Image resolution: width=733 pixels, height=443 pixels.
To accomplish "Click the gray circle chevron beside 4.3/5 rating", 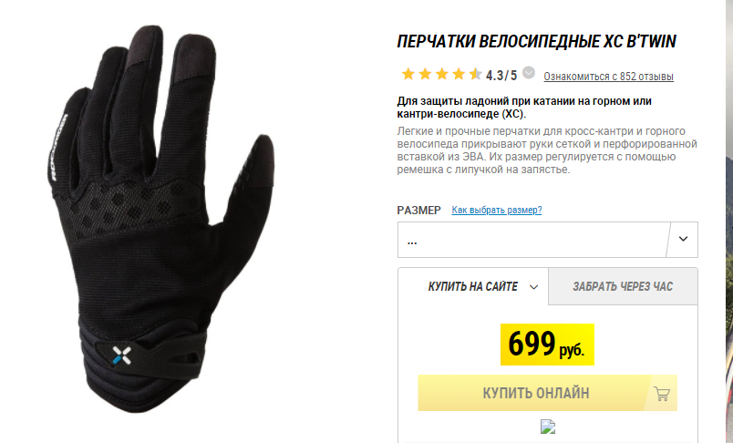I will click(x=529, y=73).
